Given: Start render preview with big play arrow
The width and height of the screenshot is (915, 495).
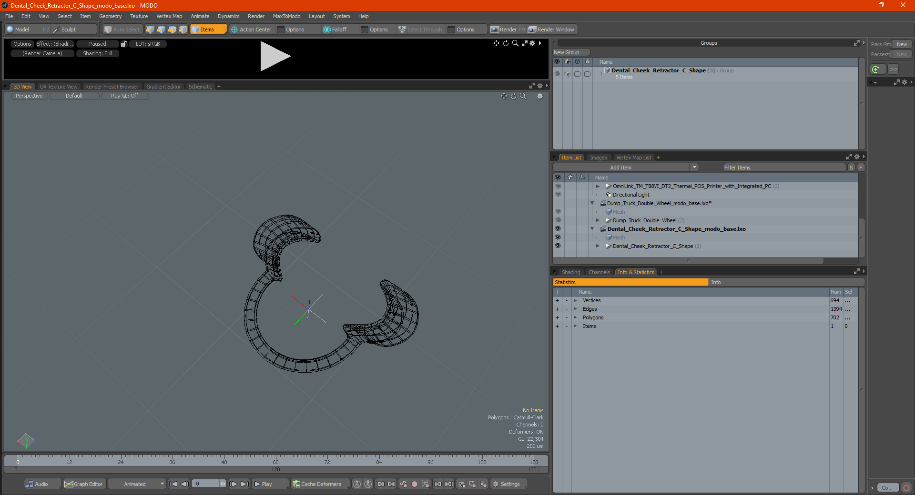Looking at the screenshot, I should pyautogui.click(x=275, y=56).
